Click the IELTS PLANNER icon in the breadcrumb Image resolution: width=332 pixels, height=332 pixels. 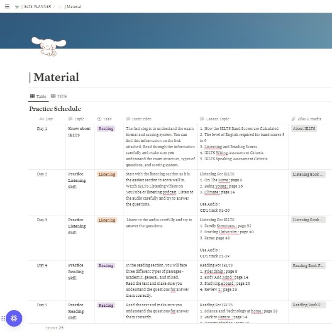pyautogui.click(x=17, y=6)
